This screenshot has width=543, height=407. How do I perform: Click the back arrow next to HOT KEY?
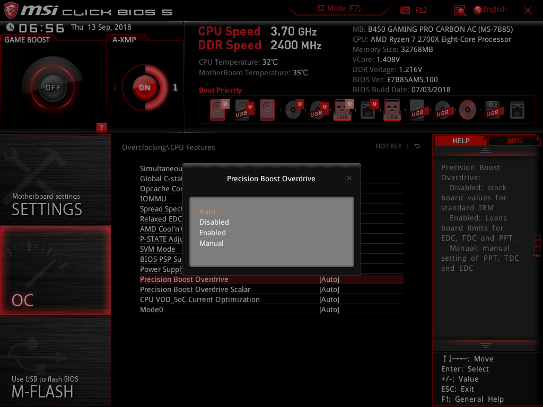point(417,146)
